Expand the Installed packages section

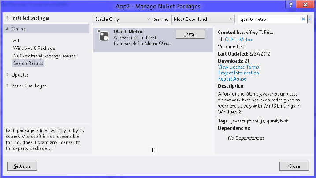click(7, 18)
